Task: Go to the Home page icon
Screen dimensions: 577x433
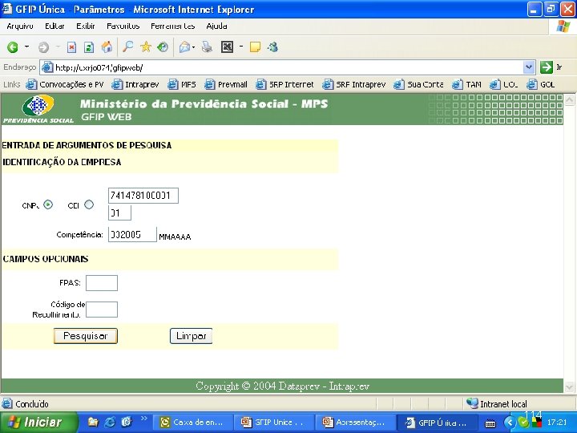Action: (x=107, y=47)
